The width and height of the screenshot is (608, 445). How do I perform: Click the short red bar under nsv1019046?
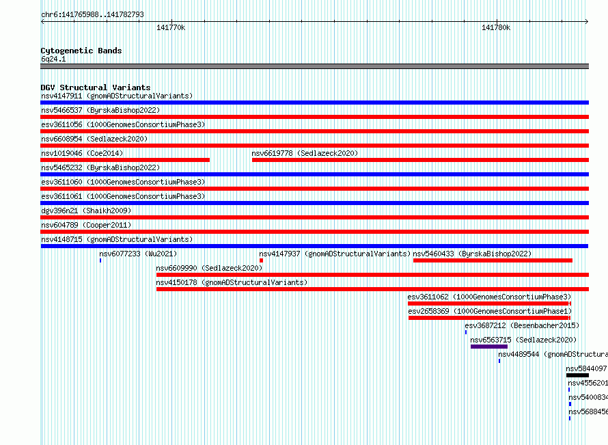(x=125, y=160)
